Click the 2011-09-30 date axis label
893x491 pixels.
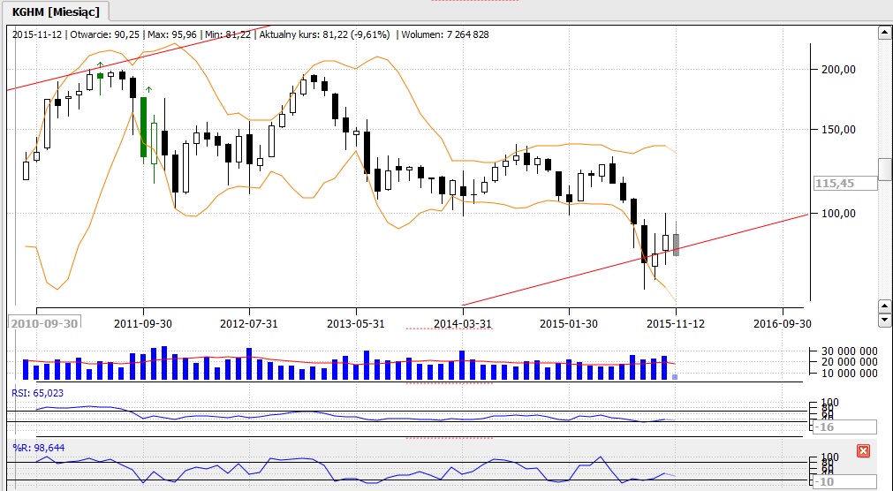click(x=143, y=323)
